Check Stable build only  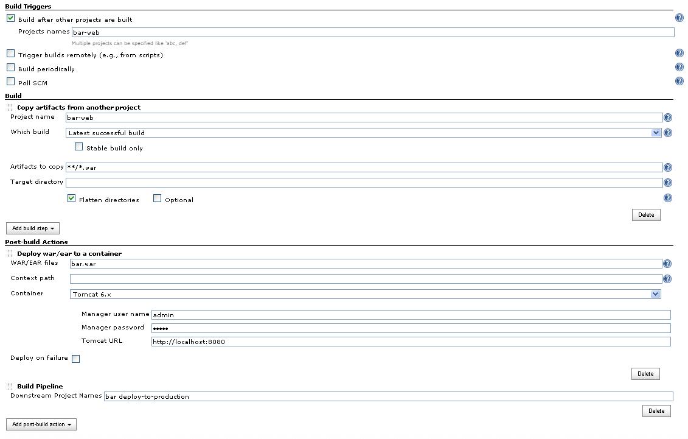coord(78,147)
